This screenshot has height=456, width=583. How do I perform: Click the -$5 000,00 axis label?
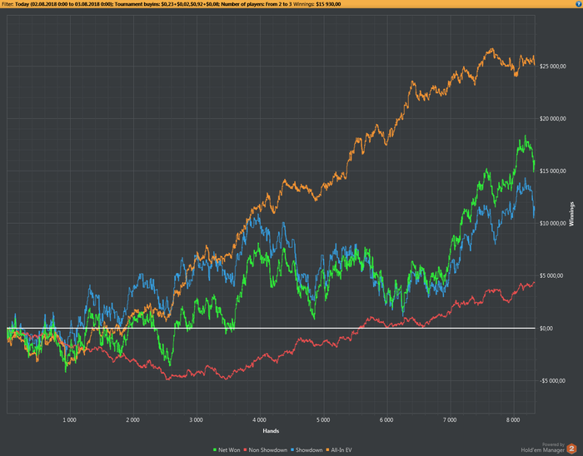552,380
